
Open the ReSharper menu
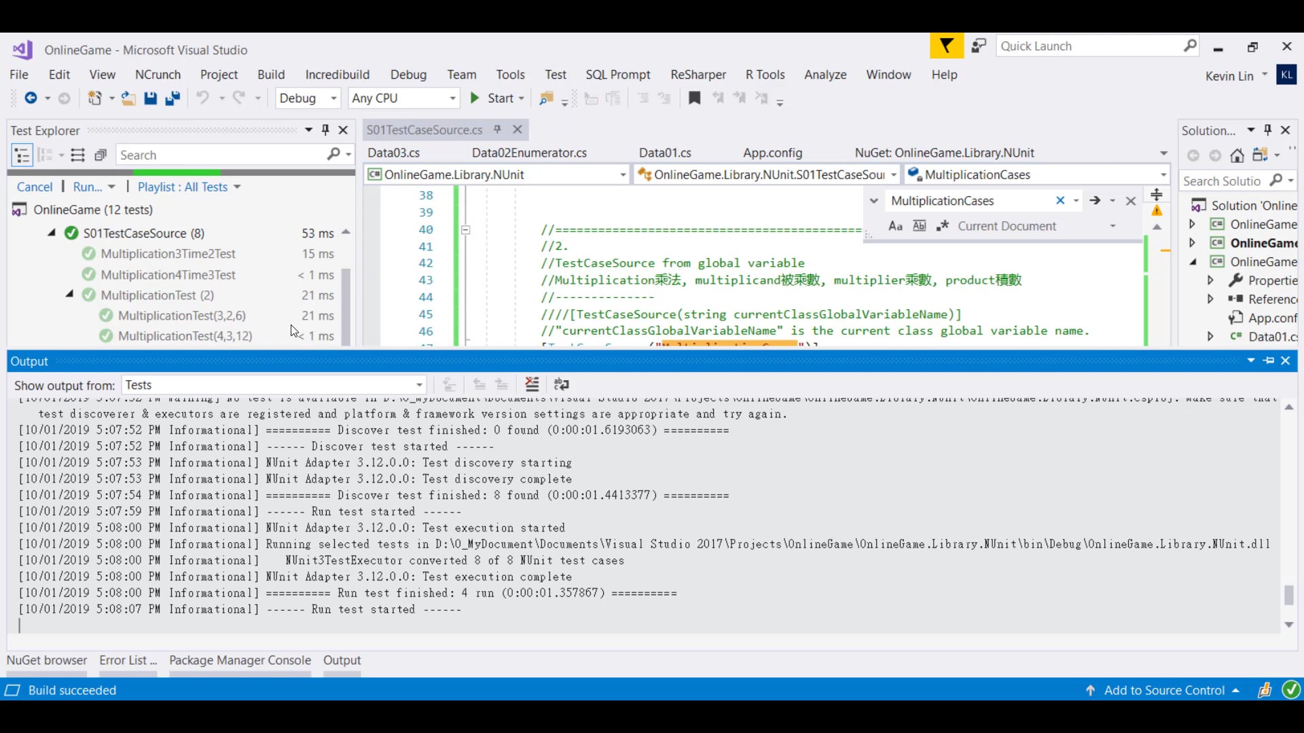[698, 75]
